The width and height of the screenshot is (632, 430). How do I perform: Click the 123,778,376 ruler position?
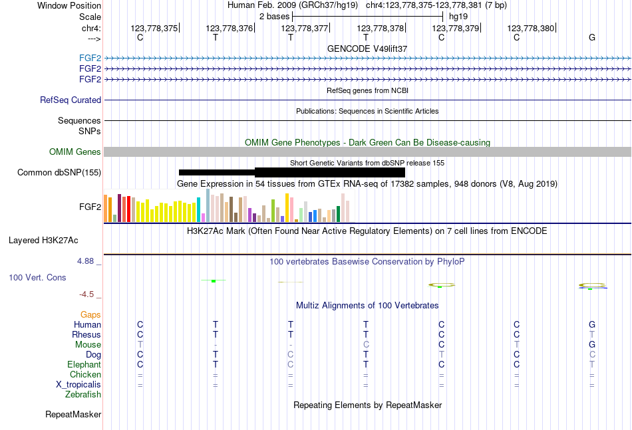tap(230, 28)
